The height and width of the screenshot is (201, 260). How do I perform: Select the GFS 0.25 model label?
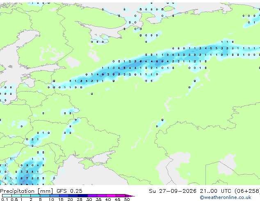(69, 191)
